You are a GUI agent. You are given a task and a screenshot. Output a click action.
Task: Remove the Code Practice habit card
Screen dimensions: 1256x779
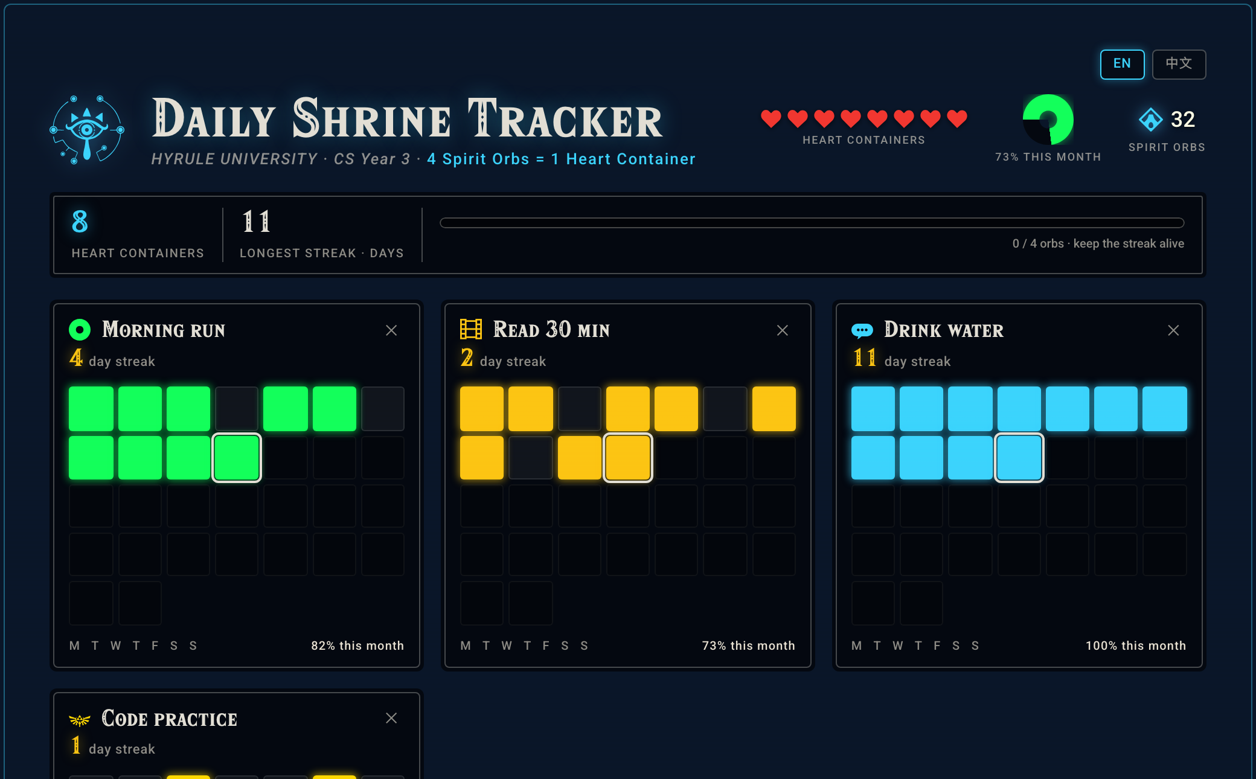click(391, 718)
